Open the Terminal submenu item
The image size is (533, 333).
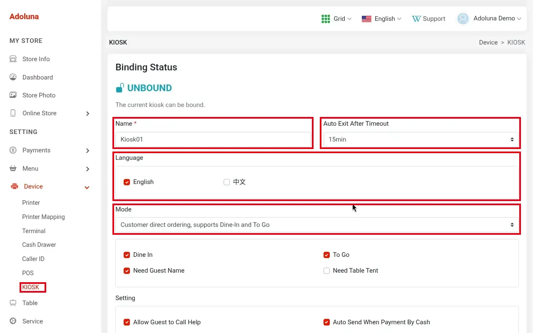(34, 231)
